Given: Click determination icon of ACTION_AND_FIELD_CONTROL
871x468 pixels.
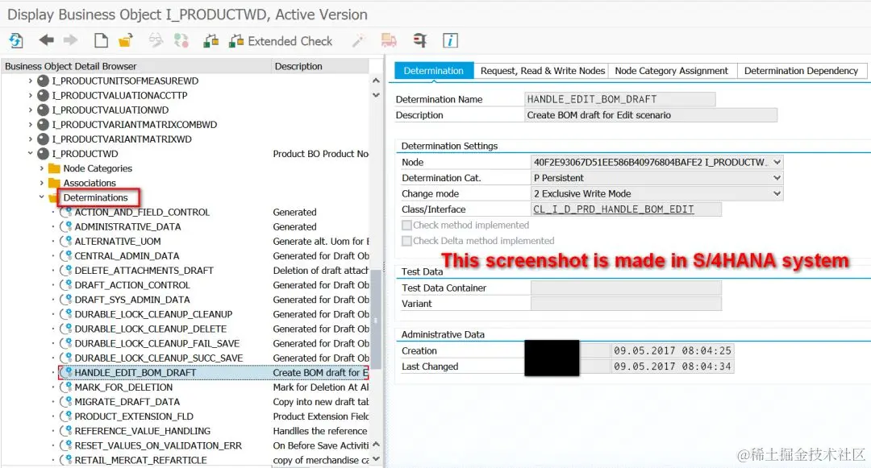Looking at the screenshot, I should click(66, 213).
